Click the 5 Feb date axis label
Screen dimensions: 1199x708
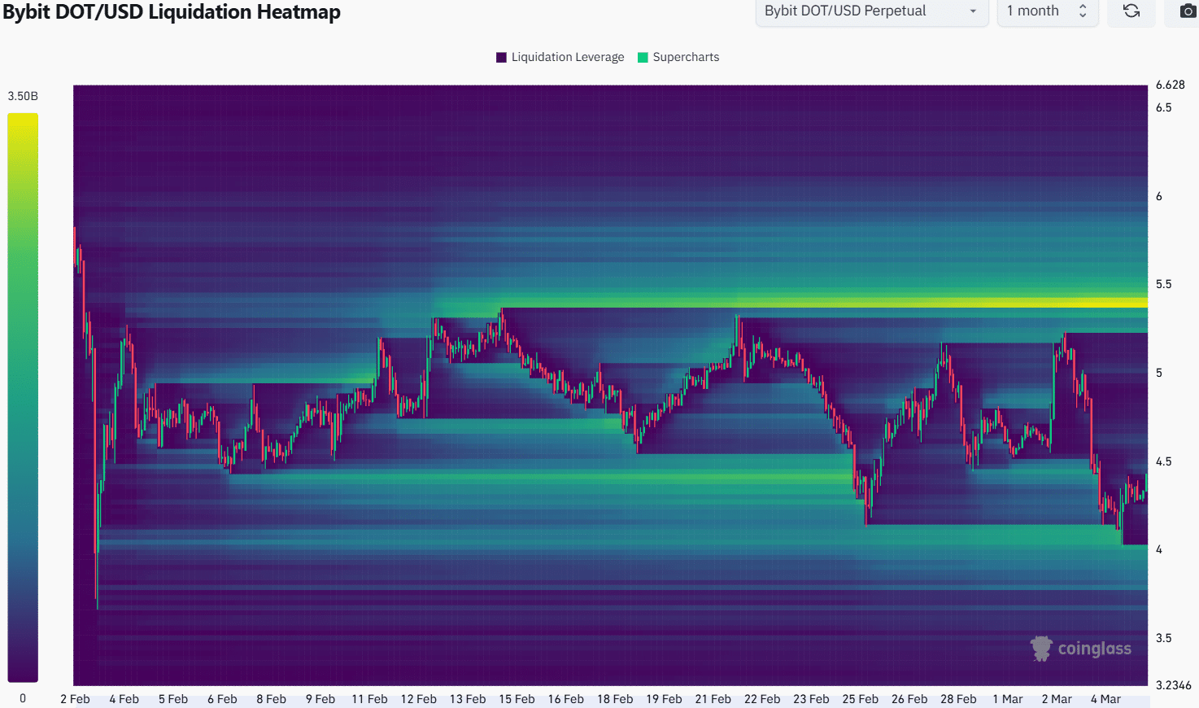pyautogui.click(x=173, y=699)
